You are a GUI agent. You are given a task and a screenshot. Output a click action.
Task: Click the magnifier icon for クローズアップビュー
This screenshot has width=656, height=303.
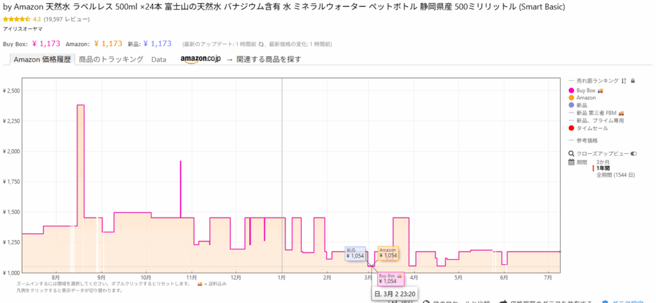(x=571, y=154)
